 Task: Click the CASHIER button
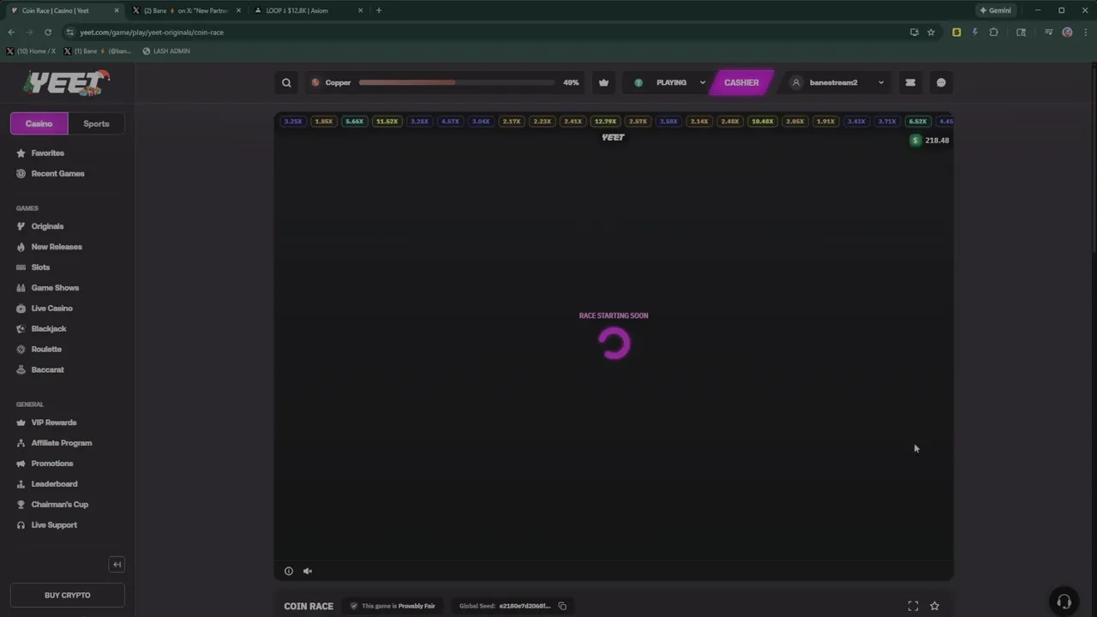(x=741, y=83)
